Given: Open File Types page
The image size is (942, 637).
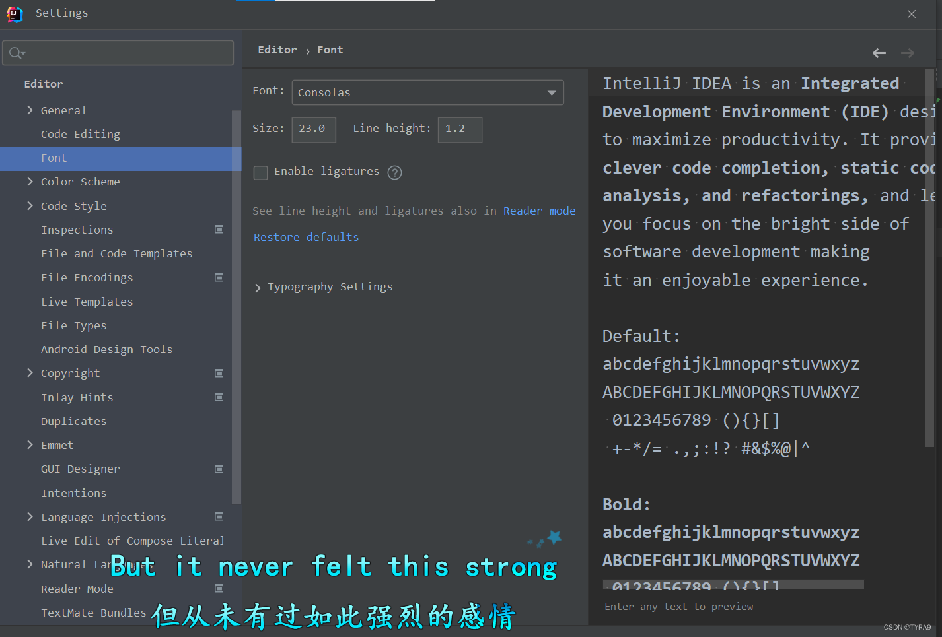Looking at the screenshot, I should coord(74,325).
